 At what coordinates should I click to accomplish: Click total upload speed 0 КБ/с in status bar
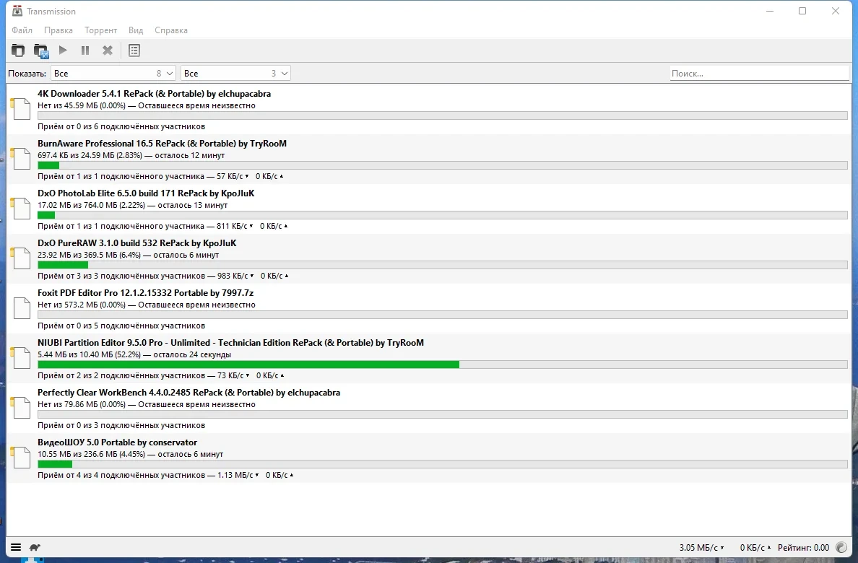755,548
